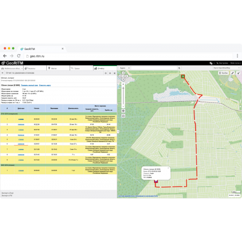Expand the Мой логин account menu

pos(236,63)
